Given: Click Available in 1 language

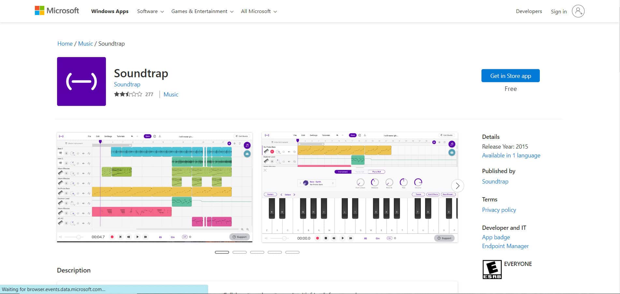Looking at the screenshot, I should pos(511,155).
